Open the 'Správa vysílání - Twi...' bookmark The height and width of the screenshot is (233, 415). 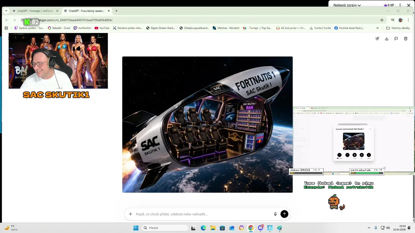click(x=29, y=28)
